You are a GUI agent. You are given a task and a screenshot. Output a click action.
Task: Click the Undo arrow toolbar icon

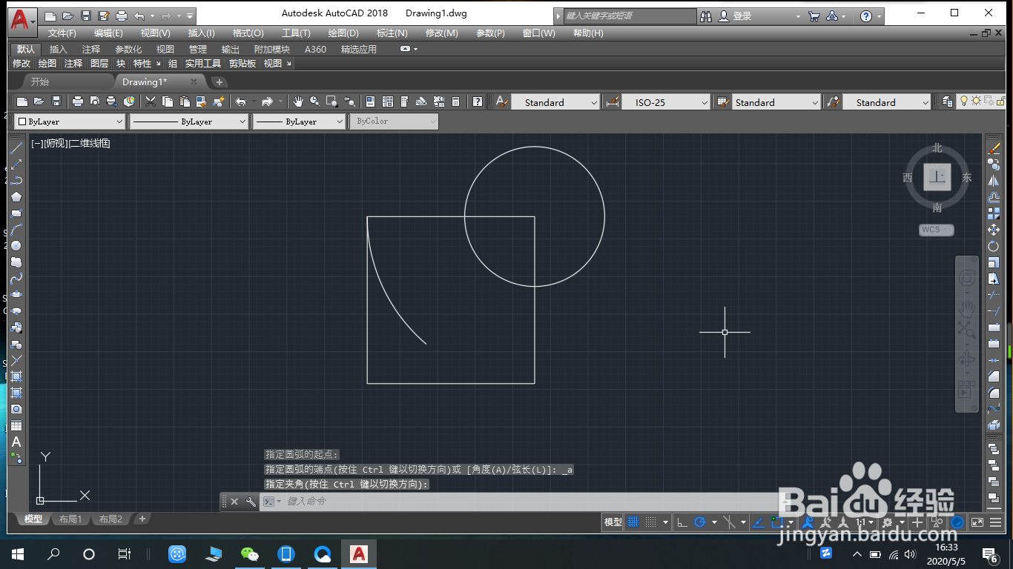pyautogui.click(x=241, y=102)
